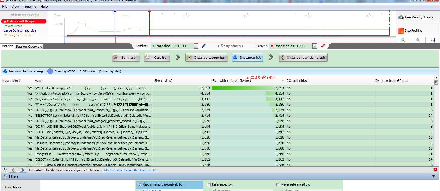Click the Summary button
Screen dimensions: 440x191
click(x=126, y=58)
